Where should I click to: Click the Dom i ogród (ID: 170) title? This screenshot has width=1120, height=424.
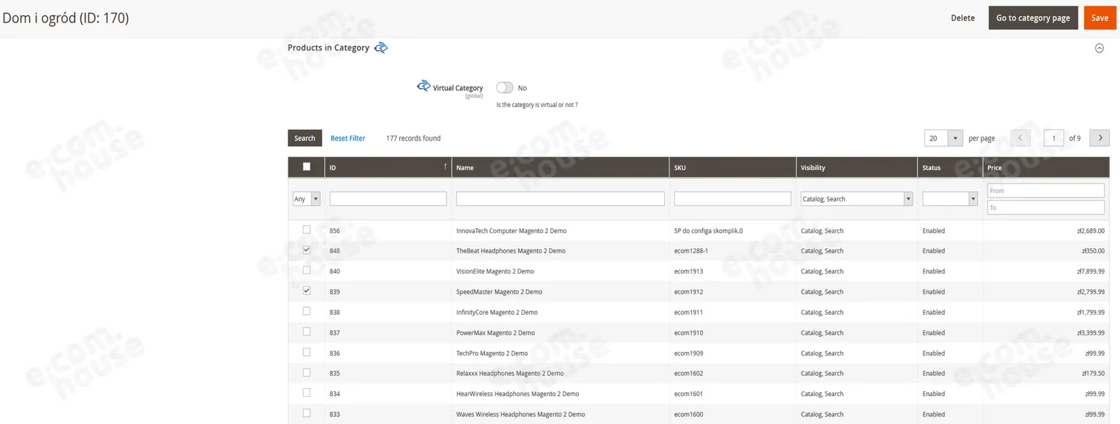[66, 18]
